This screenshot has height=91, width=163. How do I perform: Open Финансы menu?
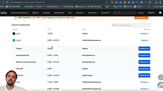(80, 13)
